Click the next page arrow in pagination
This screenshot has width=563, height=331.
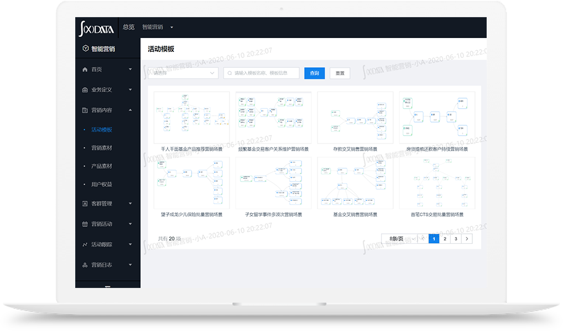click(x=467, y=239)
